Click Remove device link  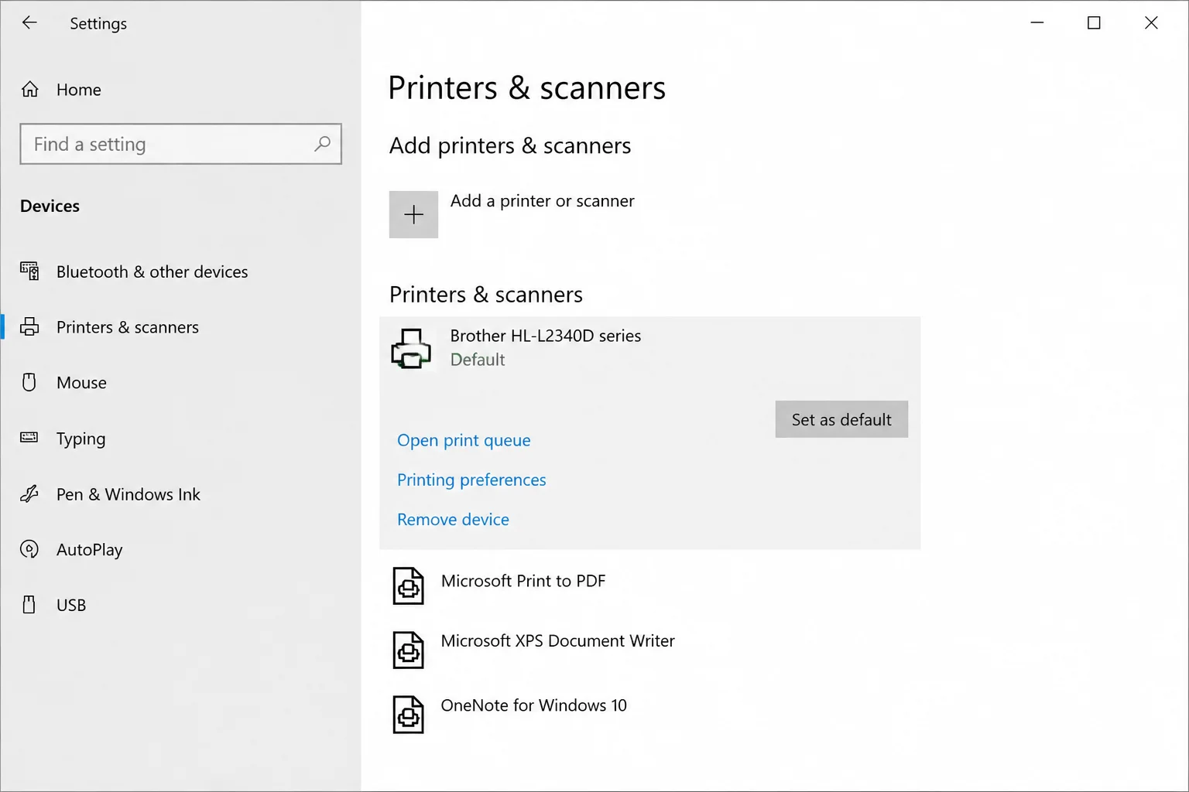453,520
